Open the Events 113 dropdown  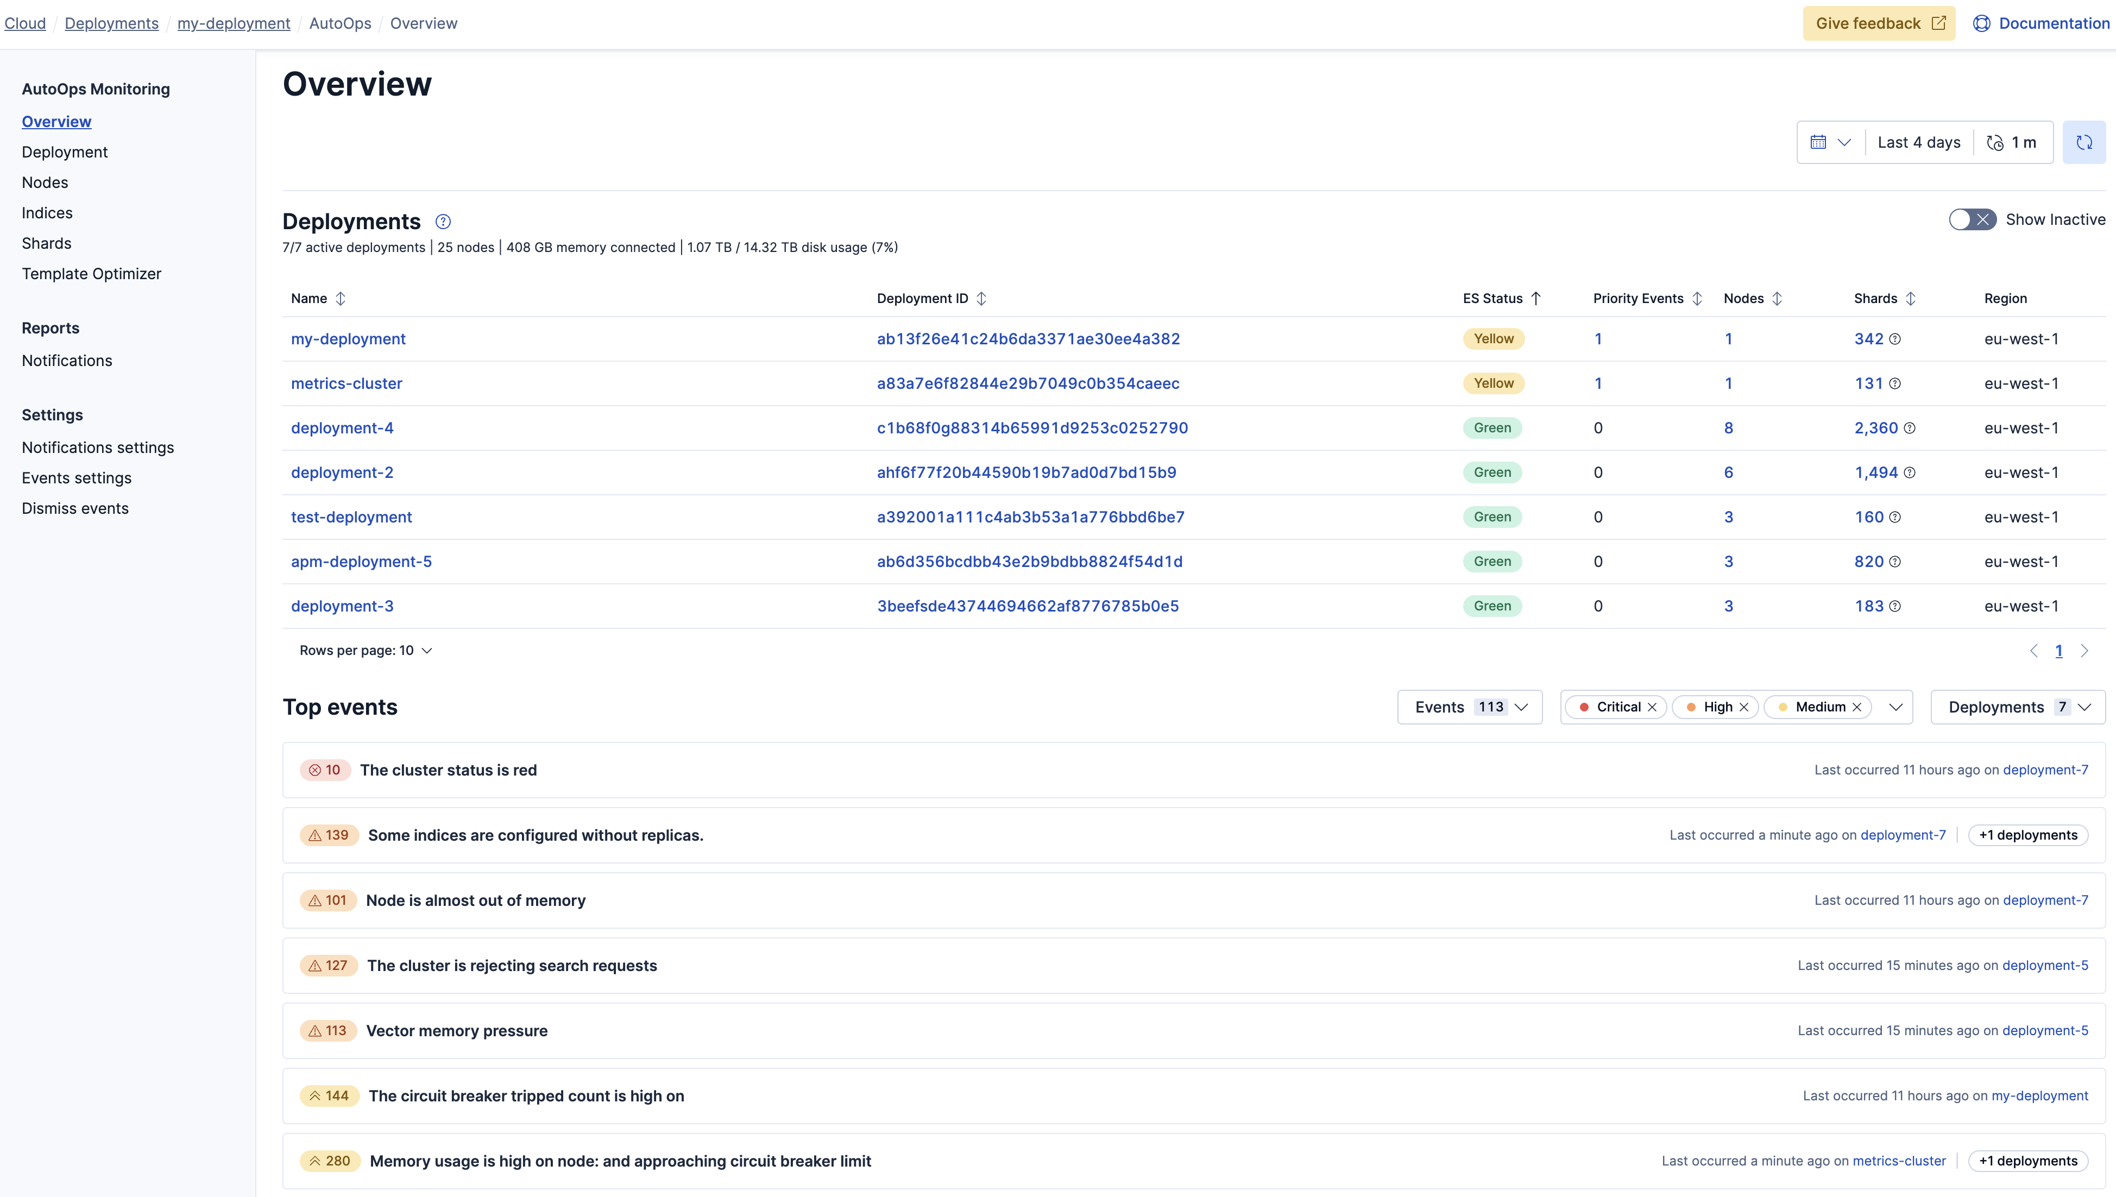click(1469, 707)
